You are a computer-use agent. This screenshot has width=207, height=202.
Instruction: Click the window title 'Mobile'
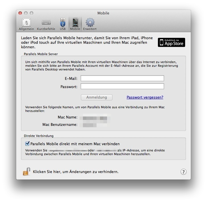tap(103, 13)
